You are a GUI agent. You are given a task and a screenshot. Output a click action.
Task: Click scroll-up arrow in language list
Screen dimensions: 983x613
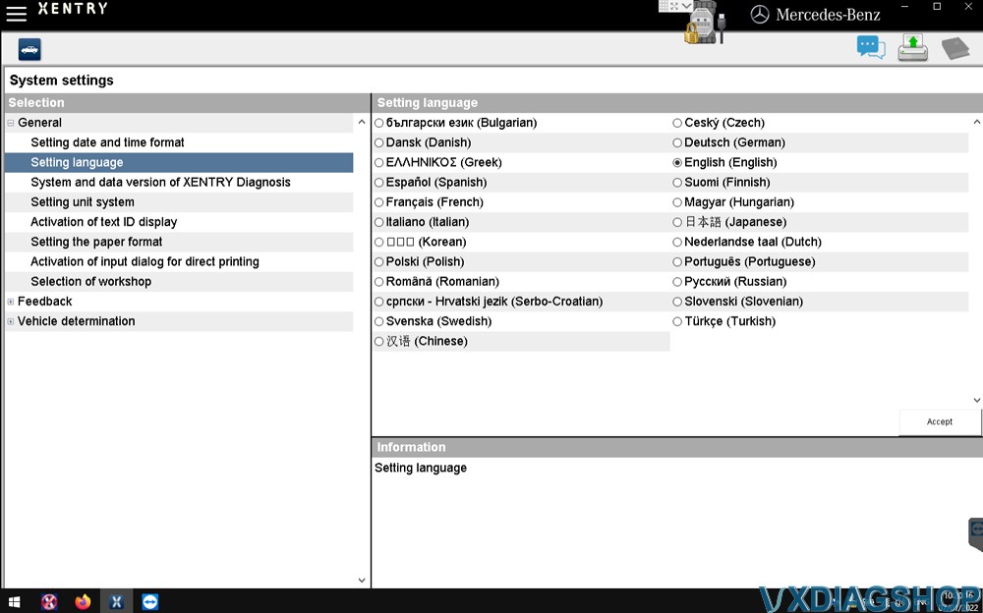977,122
